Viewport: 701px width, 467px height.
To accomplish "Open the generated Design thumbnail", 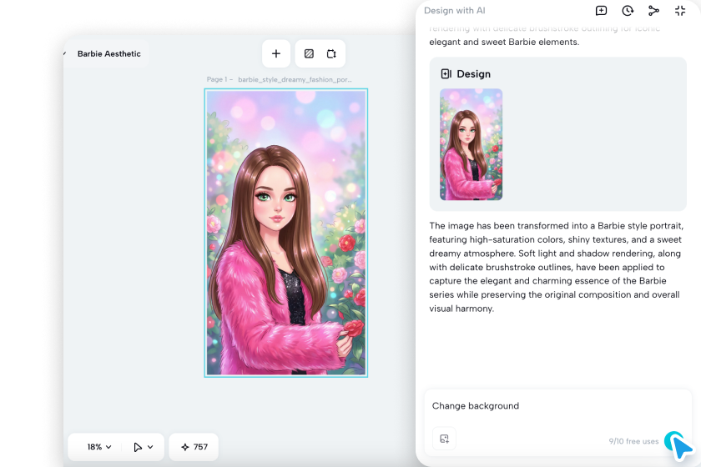I will pos(472,144).
